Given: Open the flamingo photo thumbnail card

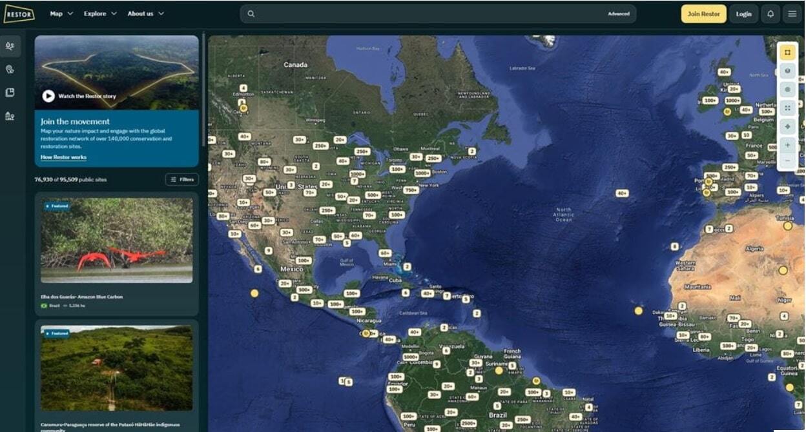Looking at the screenshot, I should tap(117, 241).
